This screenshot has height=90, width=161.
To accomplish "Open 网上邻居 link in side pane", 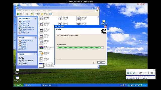I will pyautogui.click(x=24, y=49).
